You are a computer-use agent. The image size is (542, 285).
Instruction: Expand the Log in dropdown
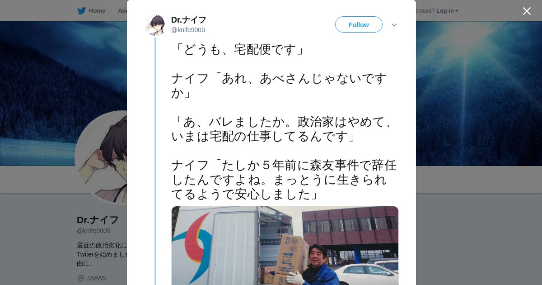(x=447, y=10)
